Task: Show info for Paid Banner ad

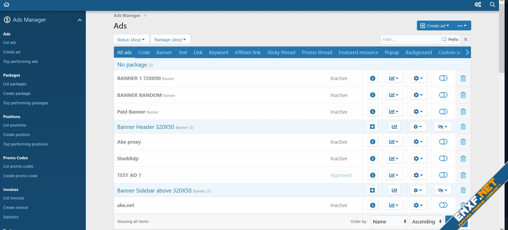Action: (372, 111)
